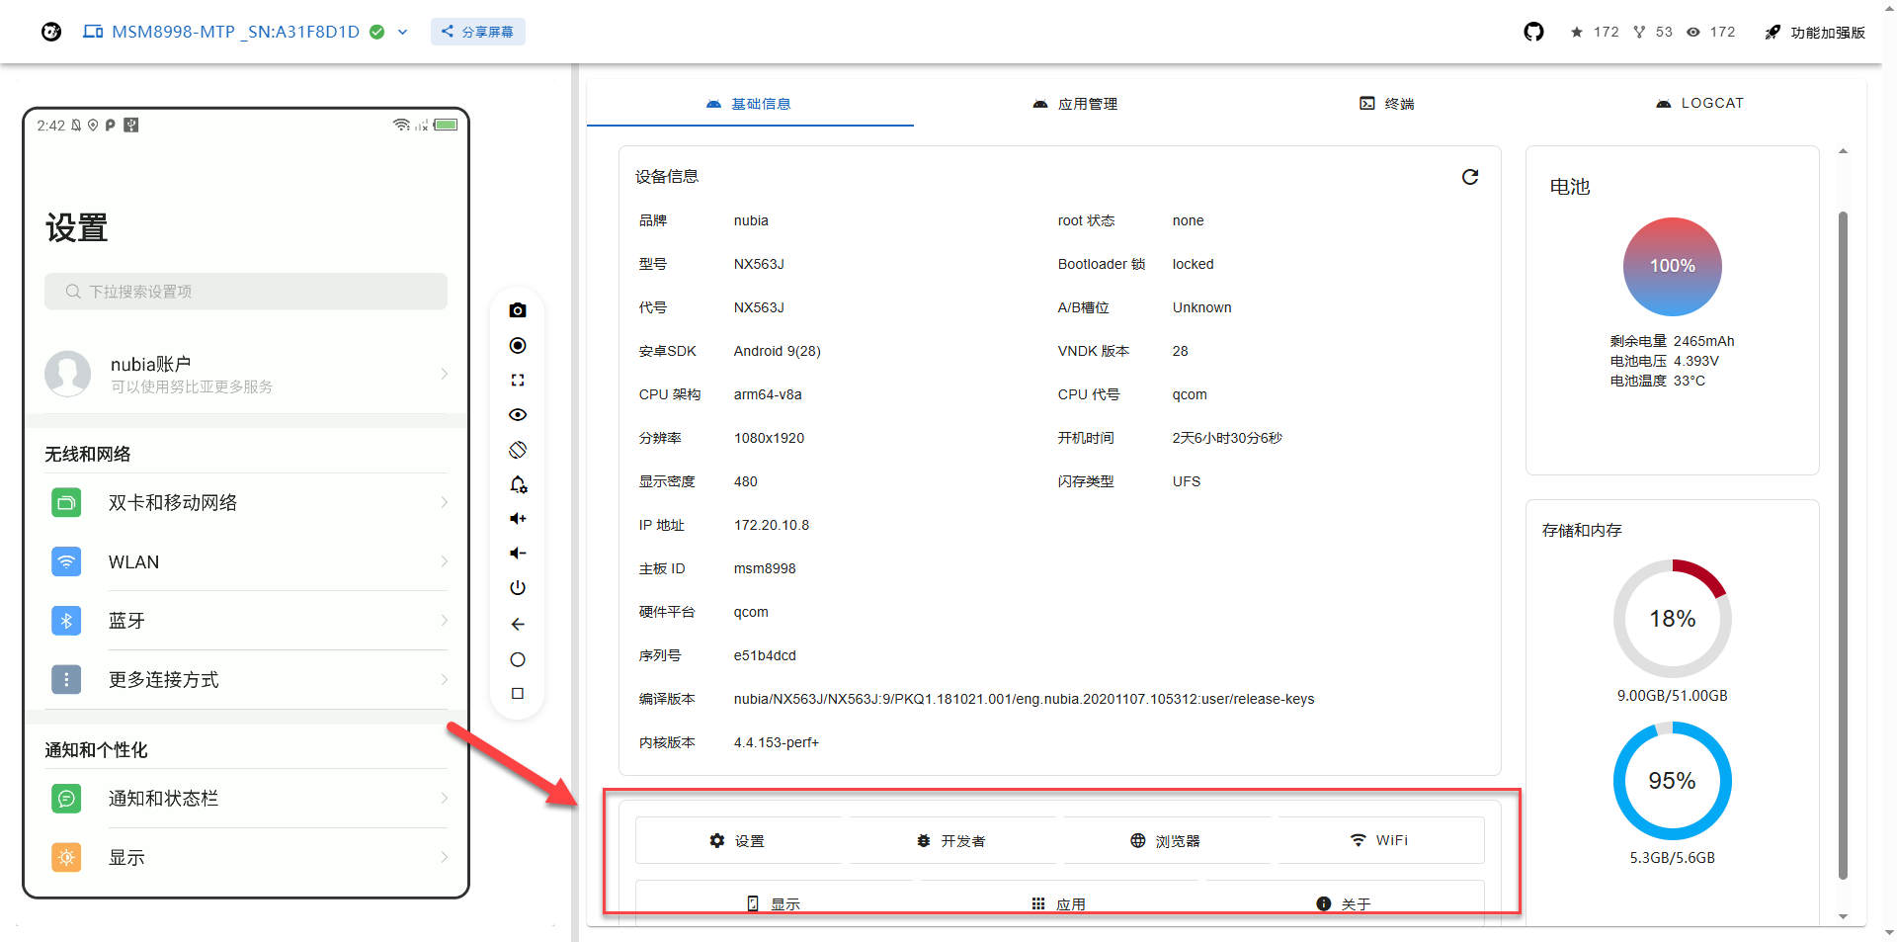Toggle the eye visibility icon in toolbar
This screenshot has height=942, width=1897.
click(517, 415)
